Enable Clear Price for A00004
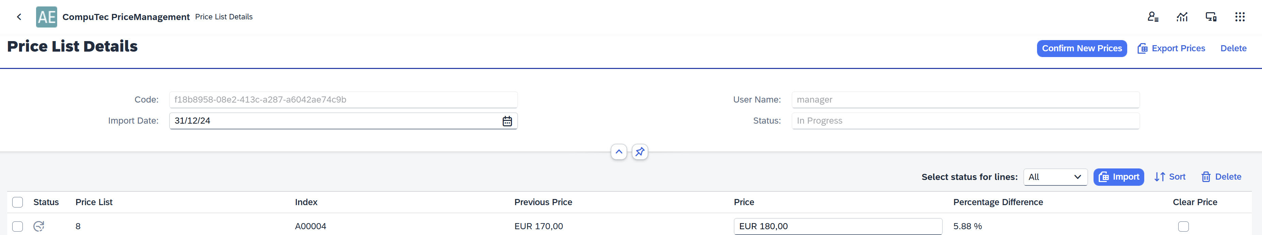Viewport: 1262px width, 235px height. [1183, 226]
